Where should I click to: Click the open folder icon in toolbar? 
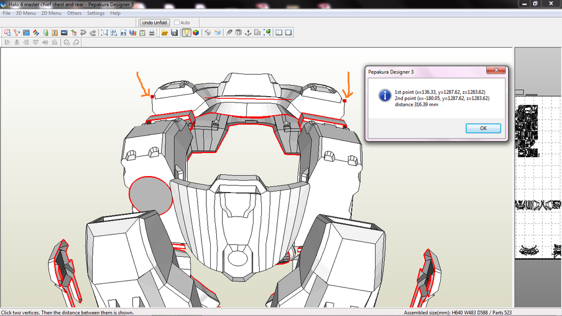click(x=164, y=33)
